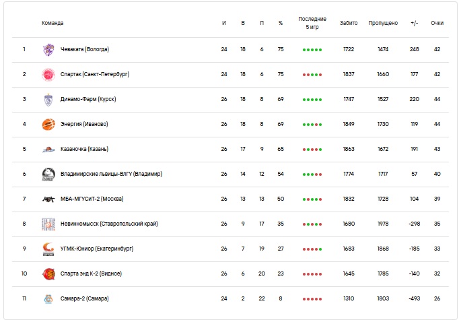
Task: Click the Самара-2 team logo
Action: coord(48,298)
